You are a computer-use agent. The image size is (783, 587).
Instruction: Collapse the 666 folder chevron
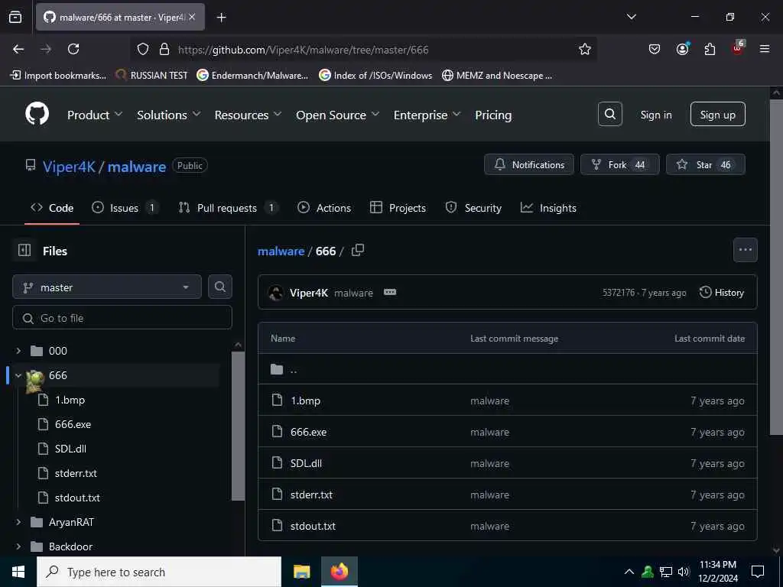[18, 375]
